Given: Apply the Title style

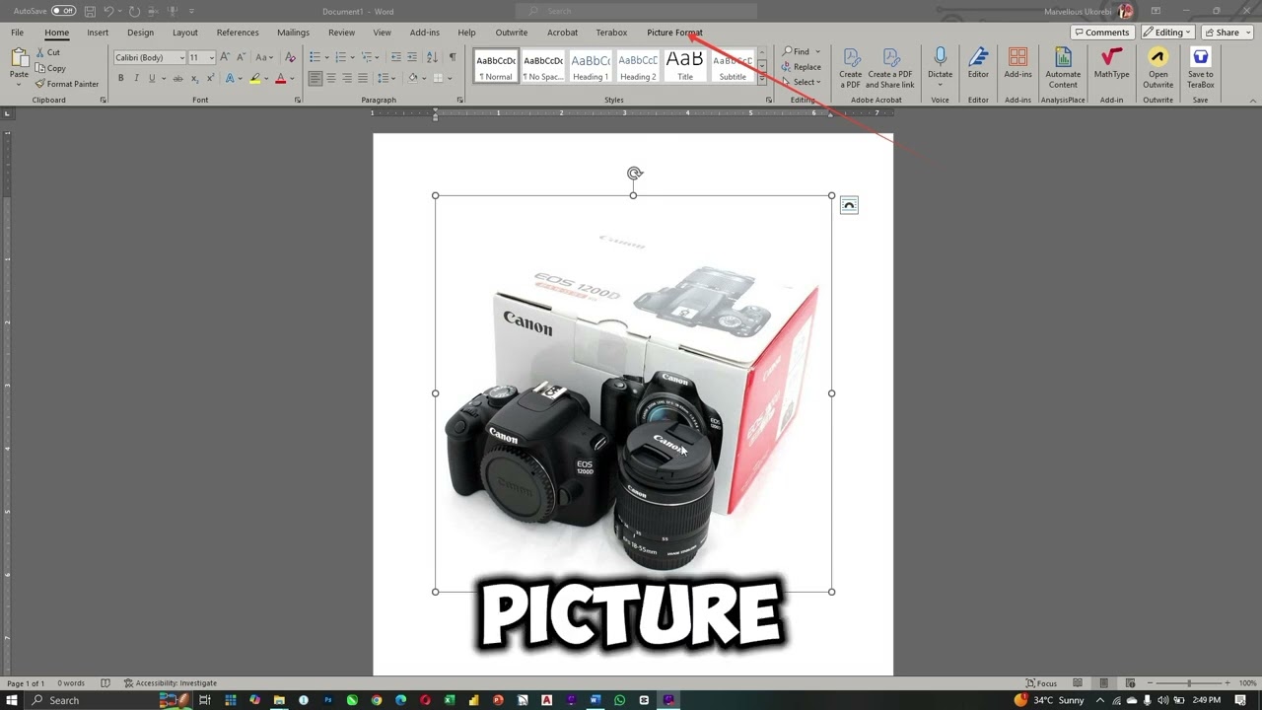Looking at the screenshot, I should (685, 66).
